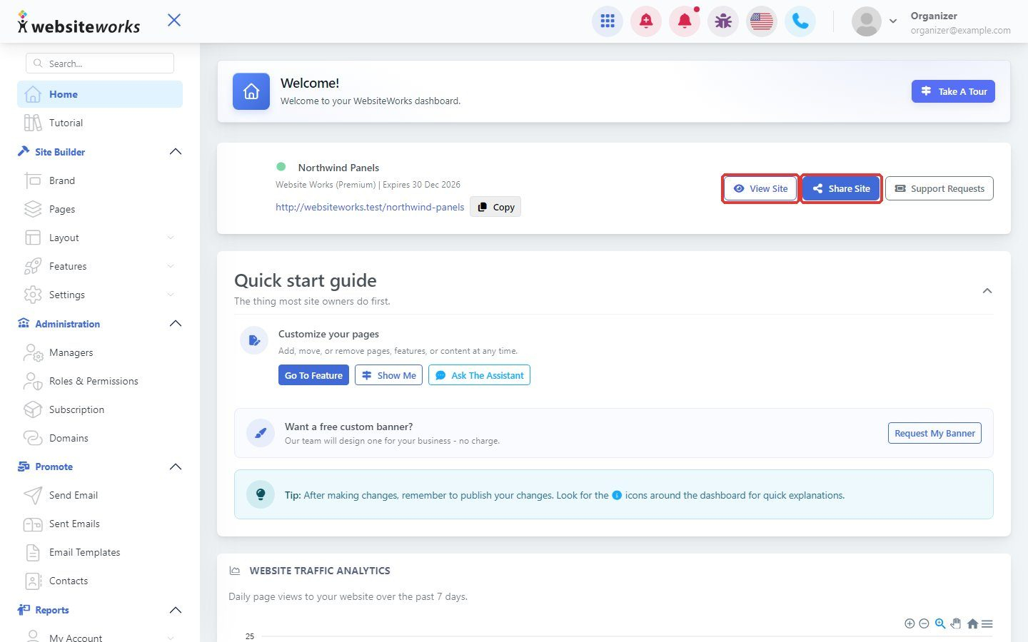Image resolution: width=1028 pixels, height=642 pixels.
Task: Click the organizer@example.com email text
Action: 960,30
